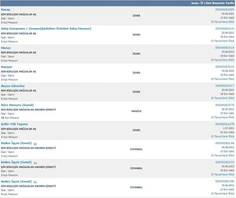The image size is (236, 198).
Task: Open job number 00006061015
Action: [225, 67]
